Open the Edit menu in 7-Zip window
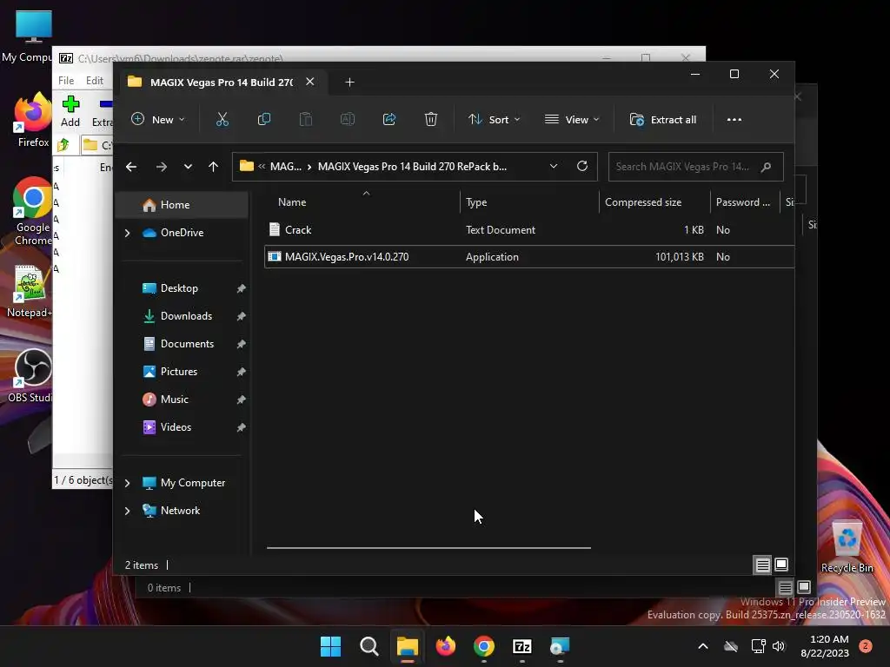890x667 pixels. pos(94,81)
